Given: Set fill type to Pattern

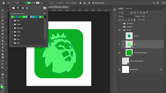Looking at the screenshot, I should pyautogui.click(x=27, y=8).
